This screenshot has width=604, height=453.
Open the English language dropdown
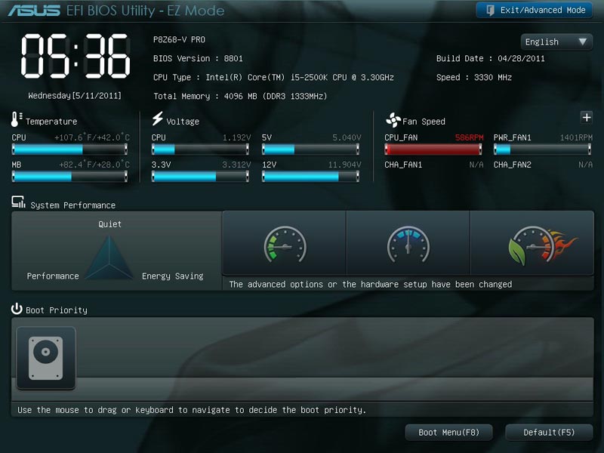point(556,42)
